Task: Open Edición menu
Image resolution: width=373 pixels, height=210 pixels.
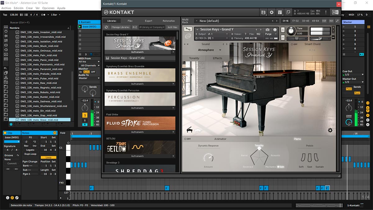Action: [x=18, y=8]
